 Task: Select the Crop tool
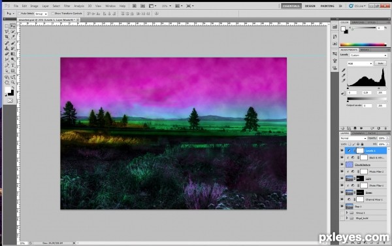(7, 37)
